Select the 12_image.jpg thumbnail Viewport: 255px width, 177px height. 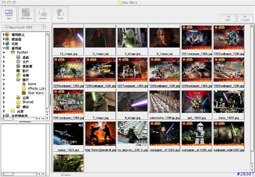68,37
